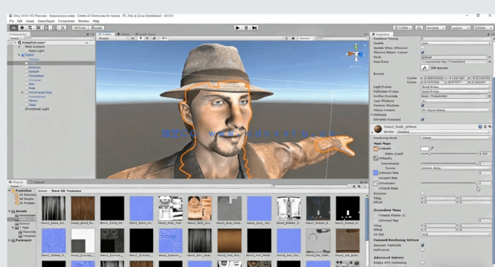Click the Albedo eyedropper icon

pyautogui.click(x=432, y=148)
